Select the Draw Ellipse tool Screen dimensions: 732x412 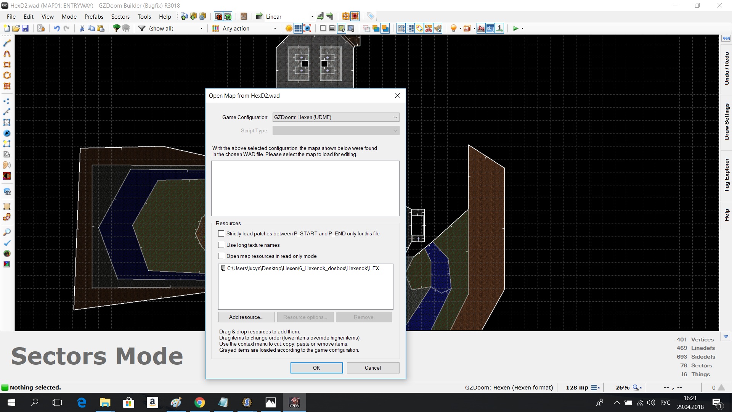[7, 75]
